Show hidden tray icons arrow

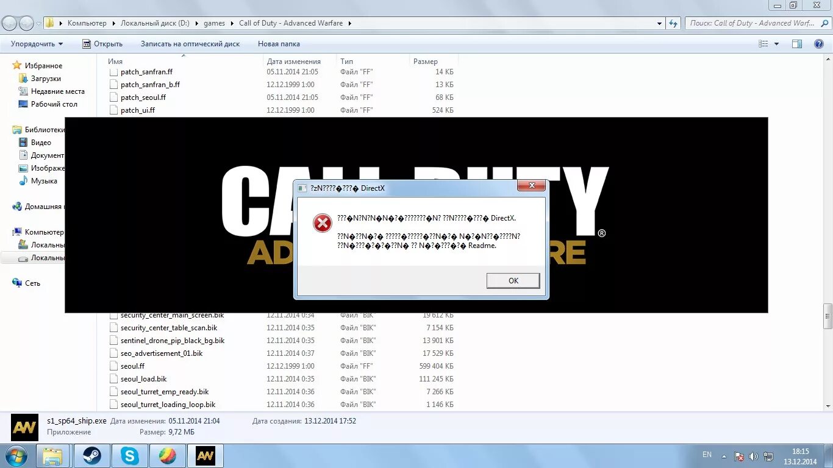click(x=724, y=456)
